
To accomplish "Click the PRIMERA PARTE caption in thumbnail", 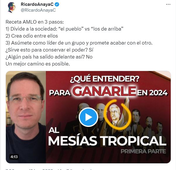I will pos(143,151).
